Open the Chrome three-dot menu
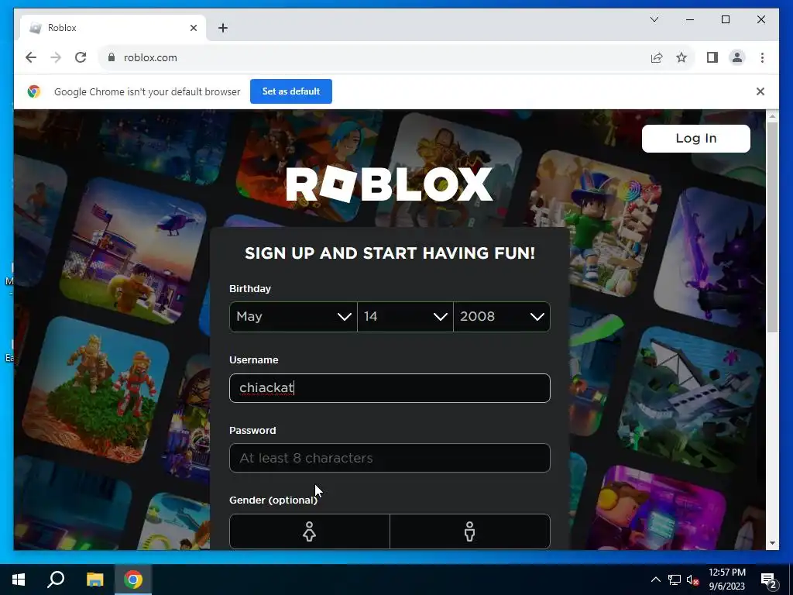The width and height of the screenshot is (793, 595). 762,57
